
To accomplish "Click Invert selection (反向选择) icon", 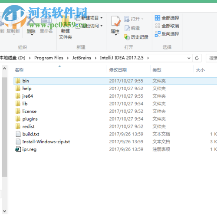I will [158, 34].
